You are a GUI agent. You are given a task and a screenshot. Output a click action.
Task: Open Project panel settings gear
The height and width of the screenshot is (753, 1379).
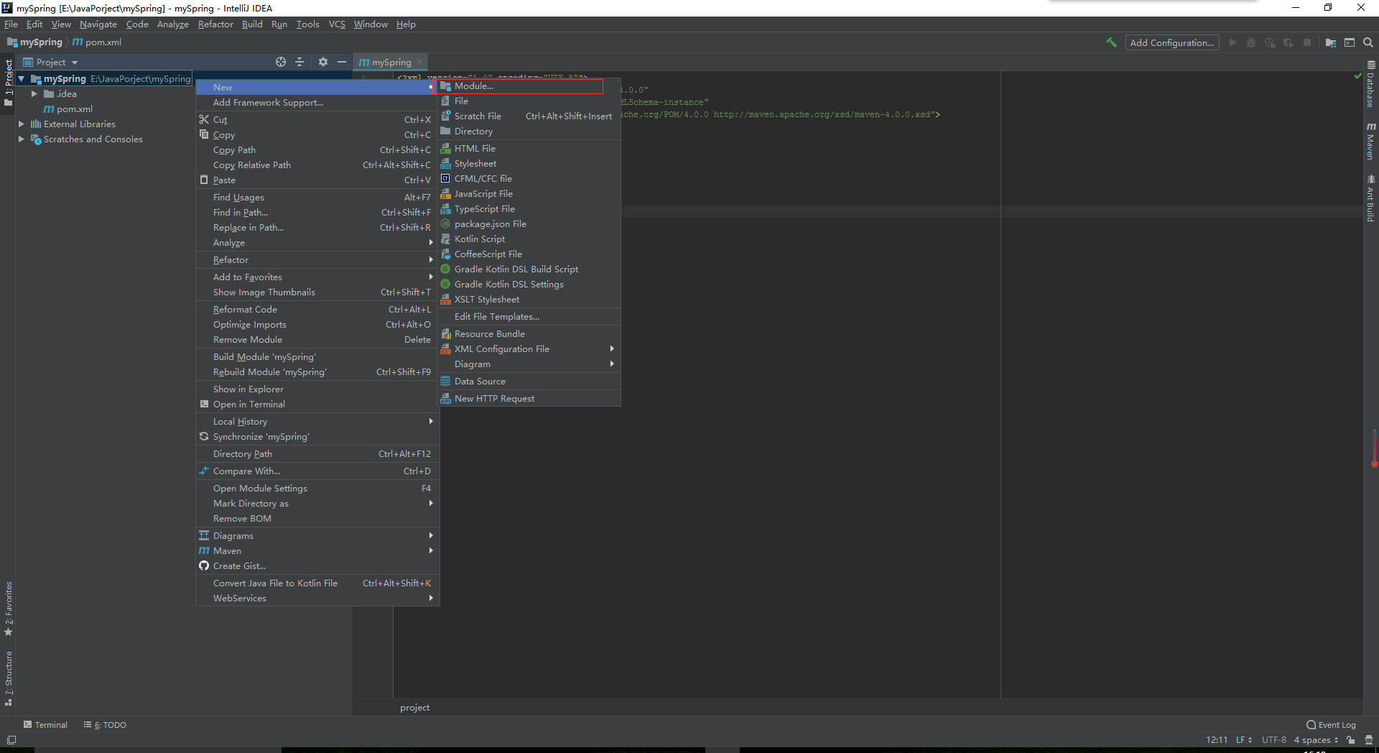[322, 62]
